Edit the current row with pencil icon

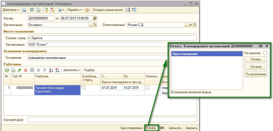pyautogui.click(x=20, y=70)
